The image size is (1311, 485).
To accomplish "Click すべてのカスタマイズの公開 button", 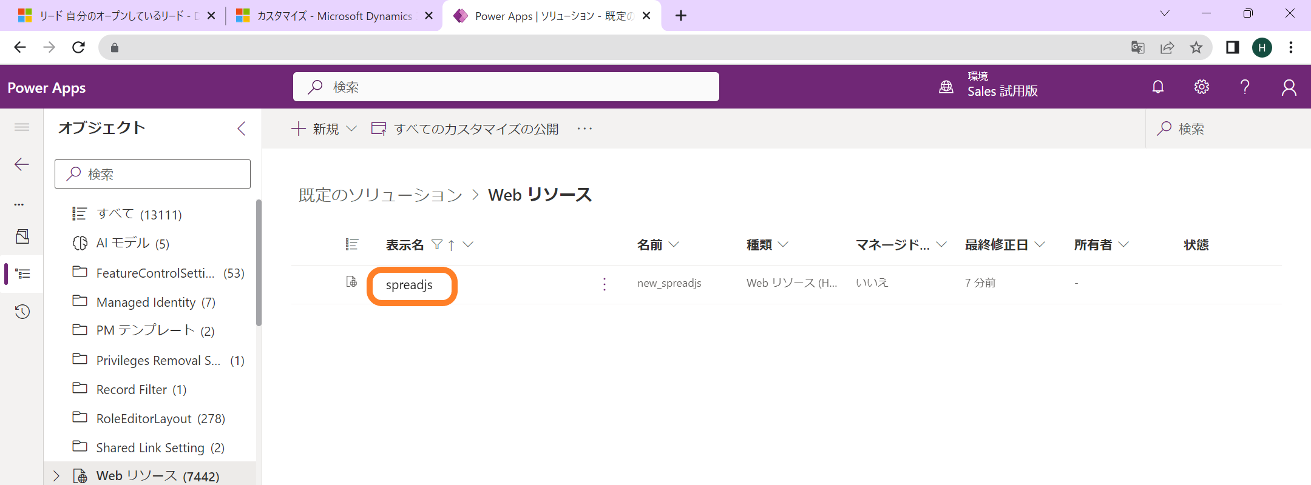I will point(465,129).
